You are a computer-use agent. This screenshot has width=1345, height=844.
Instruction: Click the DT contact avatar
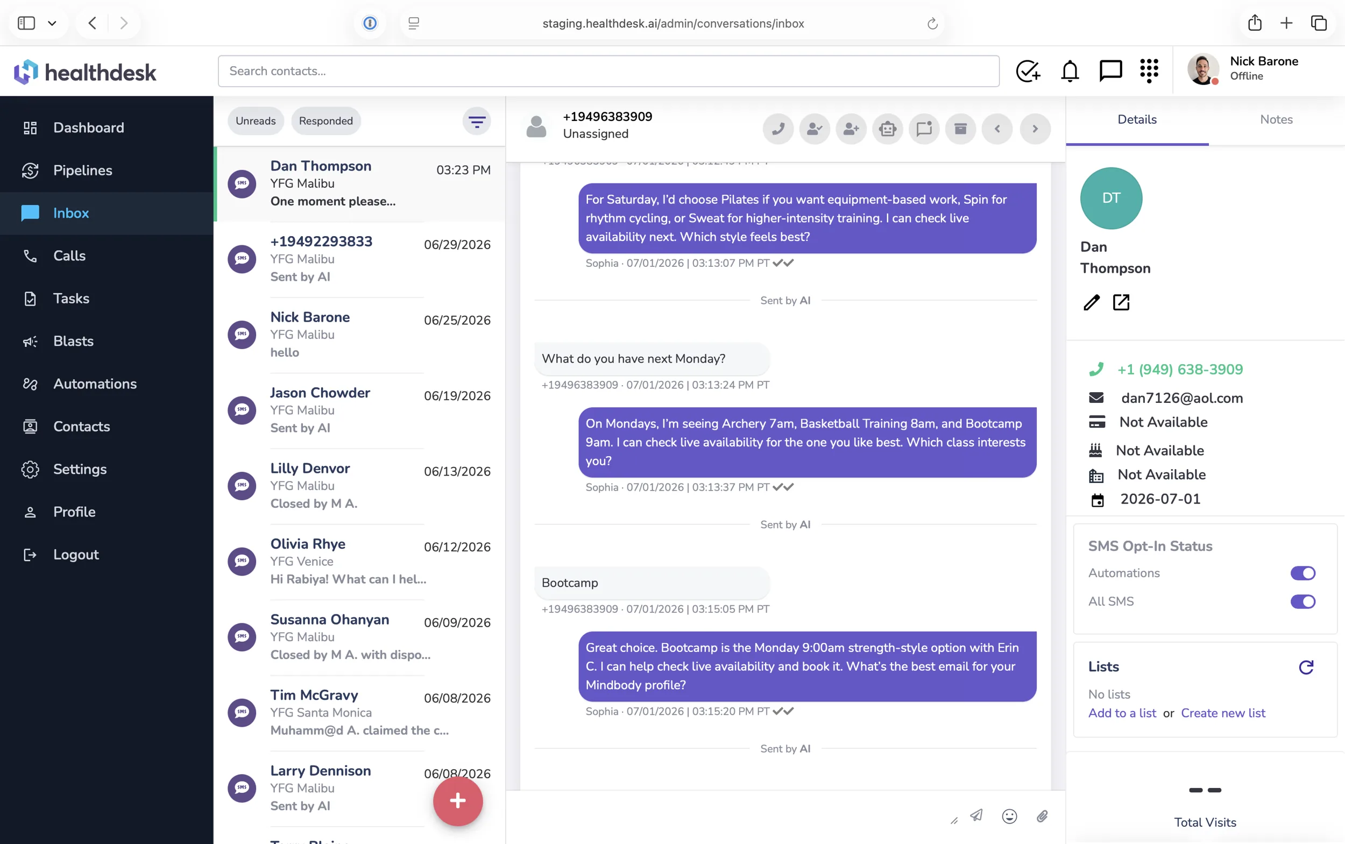1111,198
